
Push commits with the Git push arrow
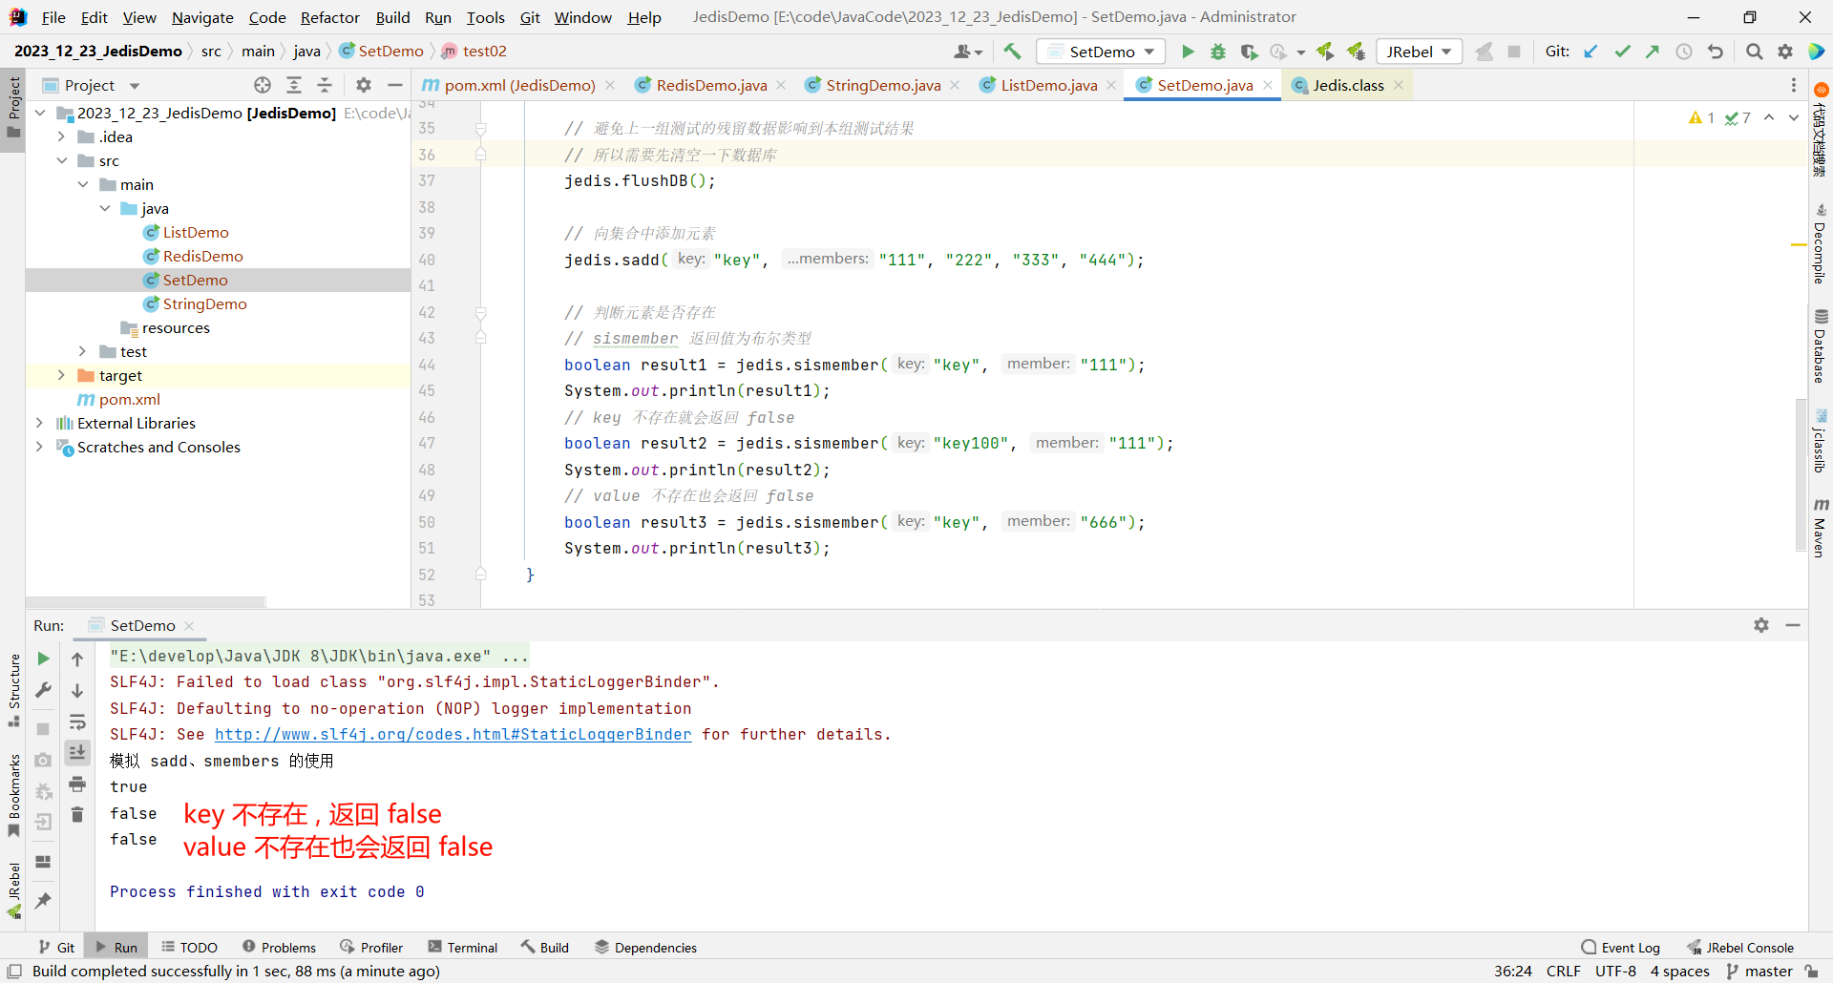pos(1653,52)
